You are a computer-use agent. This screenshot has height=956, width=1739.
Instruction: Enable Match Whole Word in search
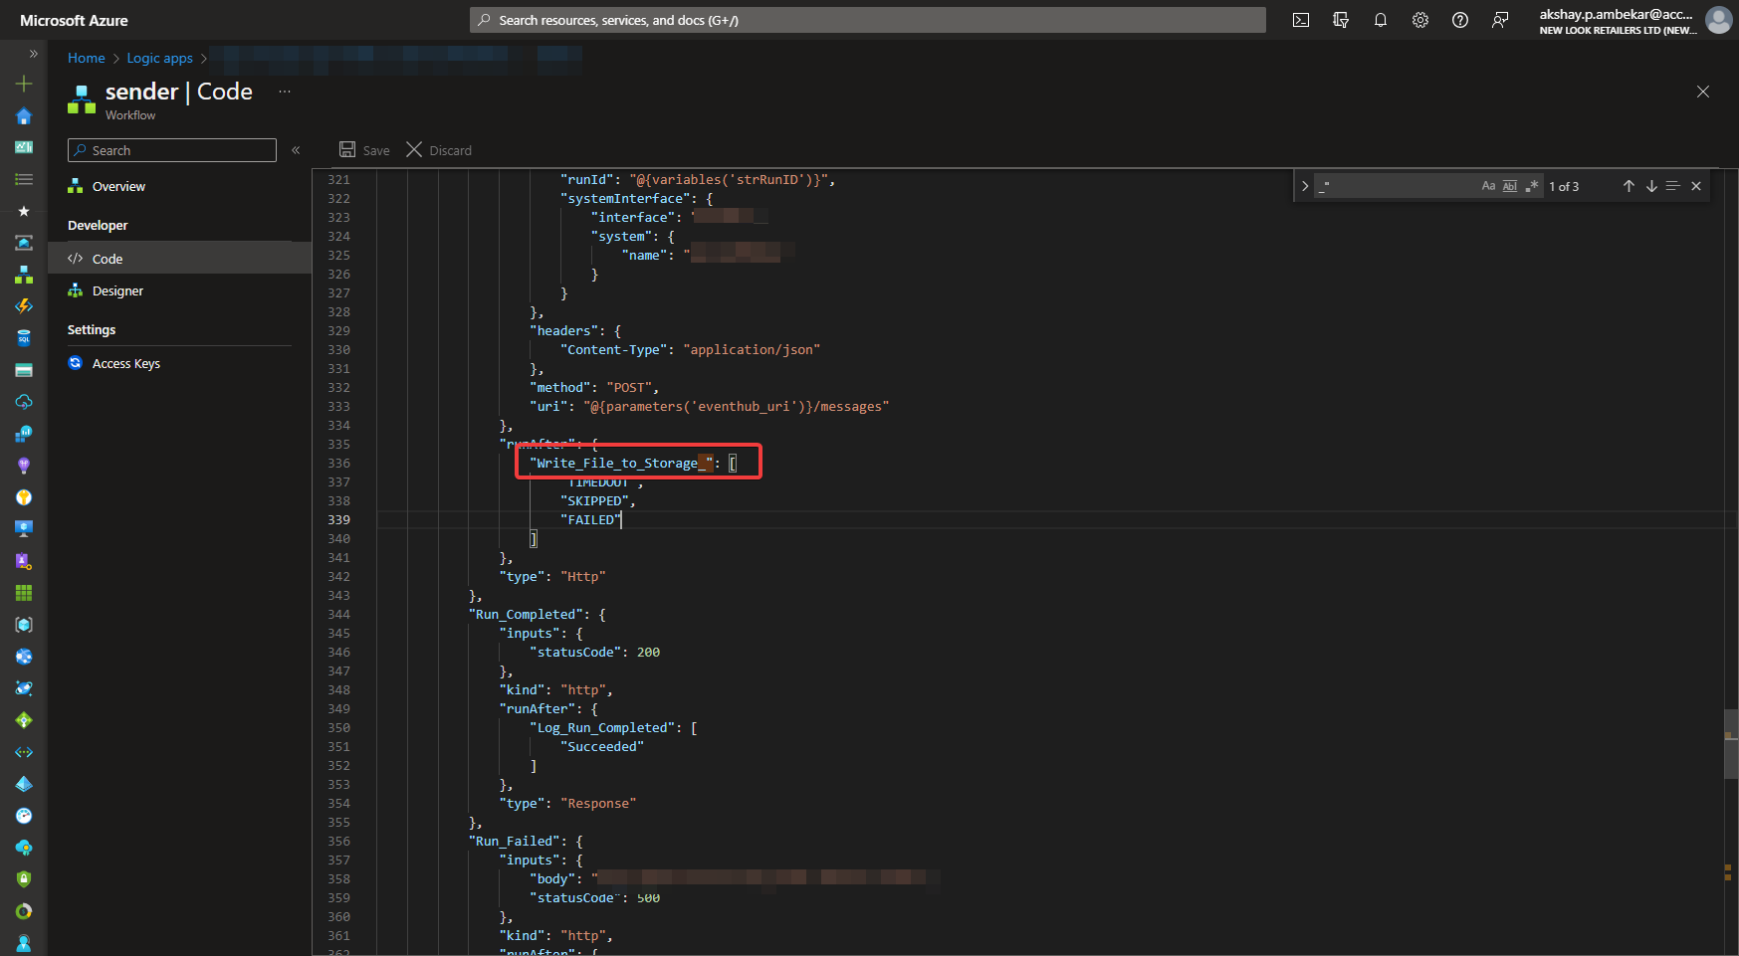[1510, 185]
